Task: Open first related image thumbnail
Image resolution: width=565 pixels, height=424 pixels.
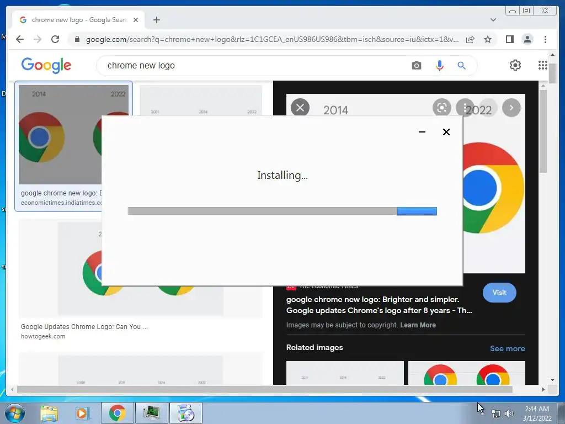Action: 345,373
